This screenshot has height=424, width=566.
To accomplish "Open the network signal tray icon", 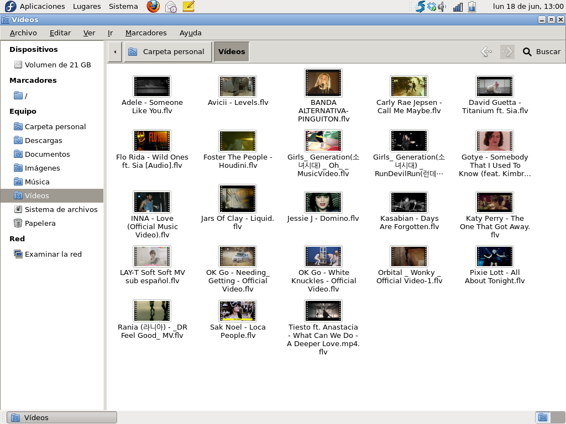I will [x=458, y=7].
